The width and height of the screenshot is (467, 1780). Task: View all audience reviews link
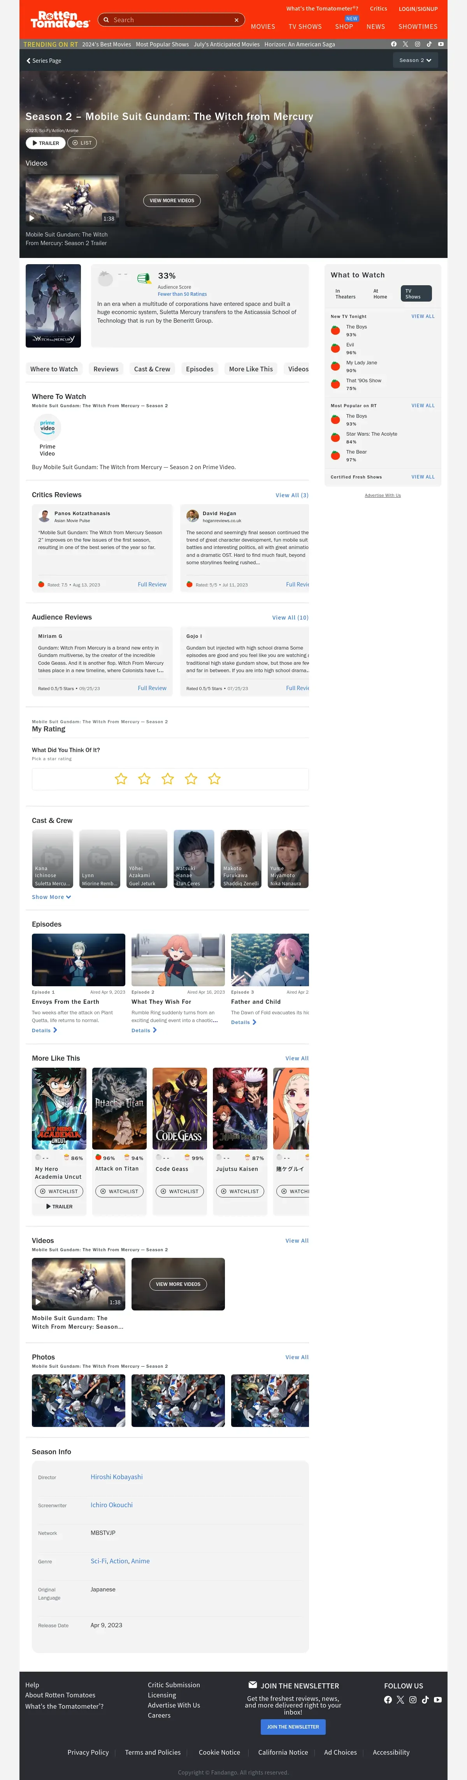pos(290,618)
